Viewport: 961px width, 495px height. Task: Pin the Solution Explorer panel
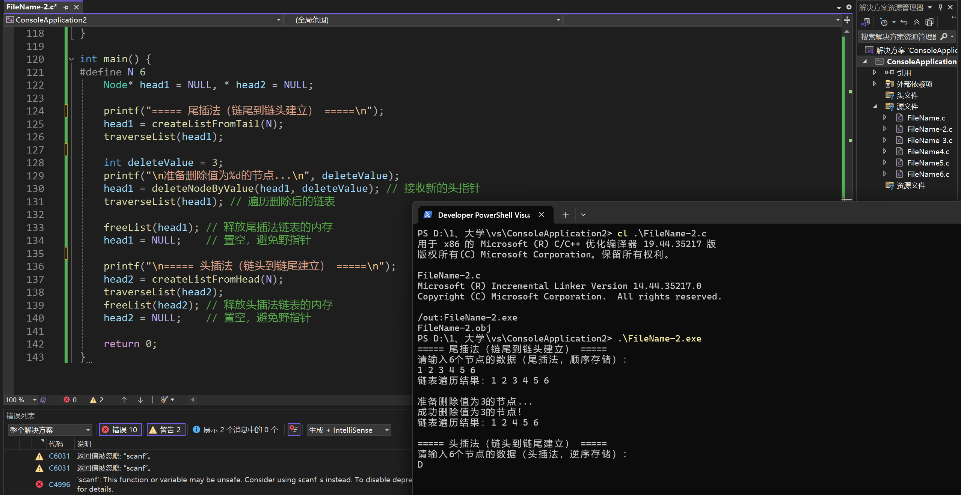(940, 7)
